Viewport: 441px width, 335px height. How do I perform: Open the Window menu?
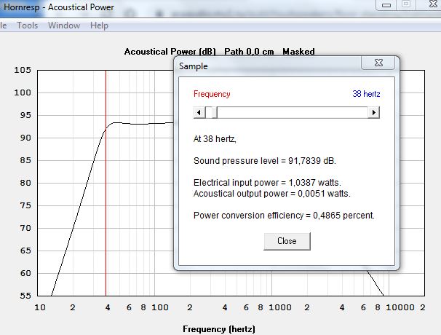click(64, 25)
